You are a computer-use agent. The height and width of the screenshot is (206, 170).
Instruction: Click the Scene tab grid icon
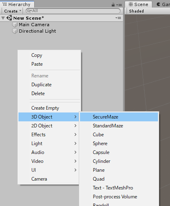tap(131, 4)
